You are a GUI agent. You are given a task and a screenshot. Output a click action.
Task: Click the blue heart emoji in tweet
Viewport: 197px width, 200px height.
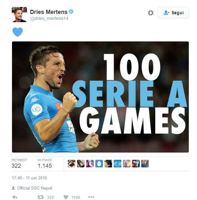point(18,32)
